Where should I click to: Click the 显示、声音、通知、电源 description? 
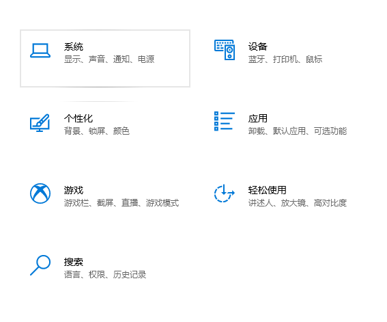[x=109, y=59]
